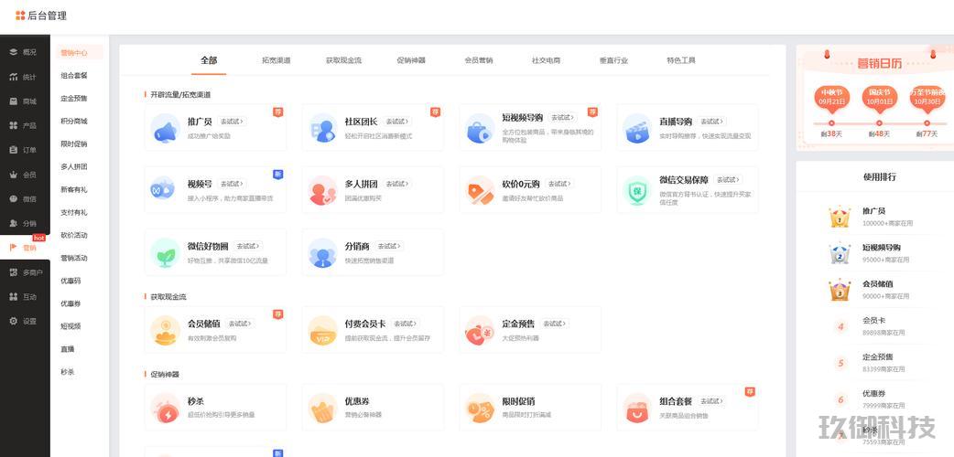This screenshot has height=457, width=954.
Task: Open 微信 WeChat in the black sidebar
Action: click(x=23, y=198)
